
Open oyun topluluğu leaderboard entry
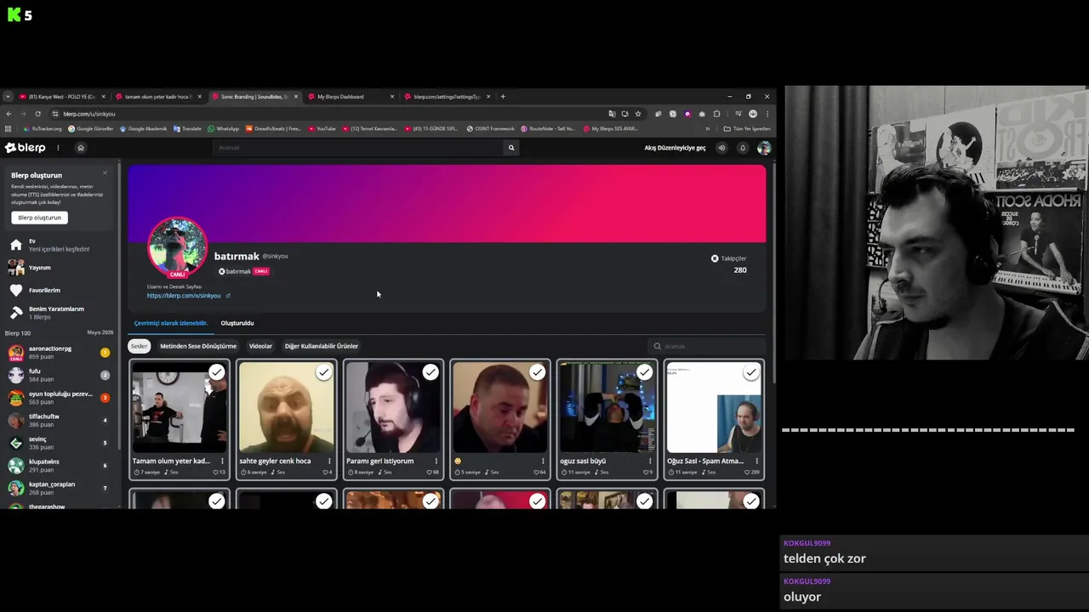60,398
